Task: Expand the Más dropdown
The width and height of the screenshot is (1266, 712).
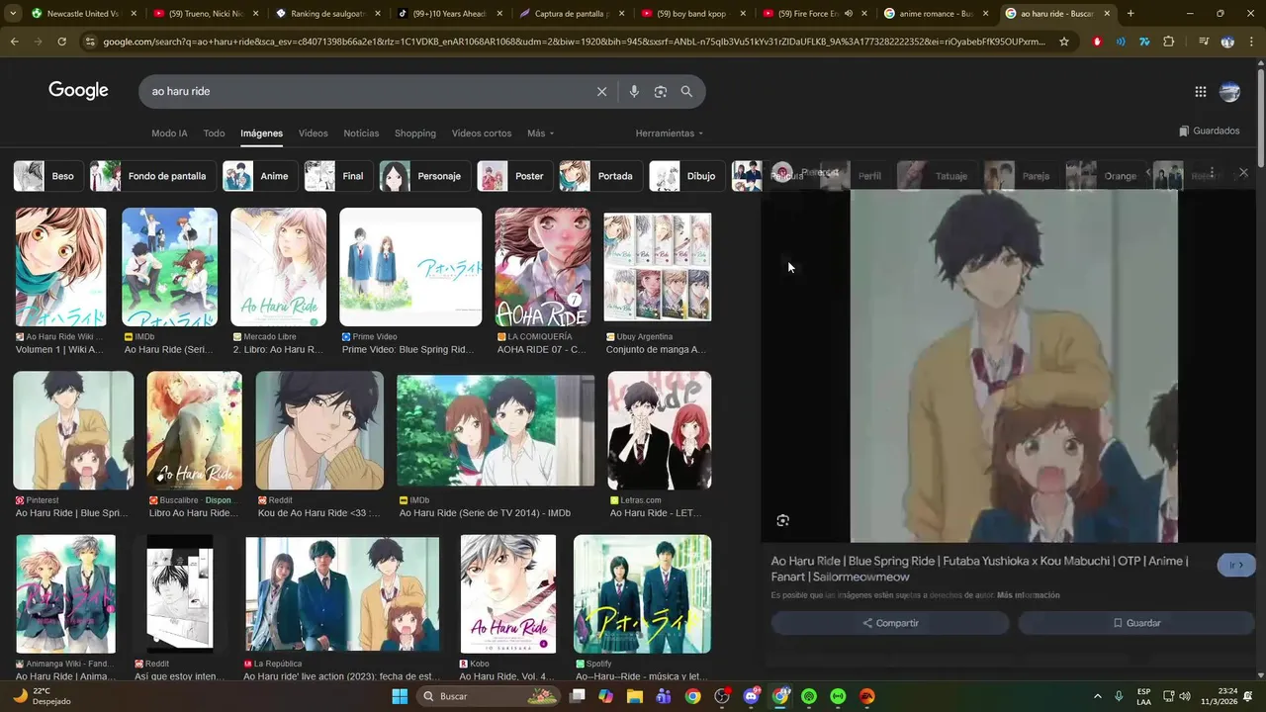Action: pyautogui.click(x=541, y=133)
